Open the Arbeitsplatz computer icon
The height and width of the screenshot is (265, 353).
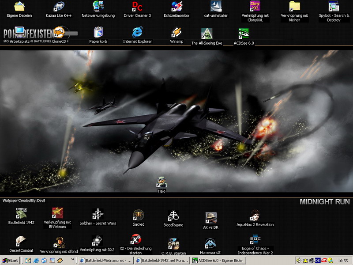coord(19,33)
